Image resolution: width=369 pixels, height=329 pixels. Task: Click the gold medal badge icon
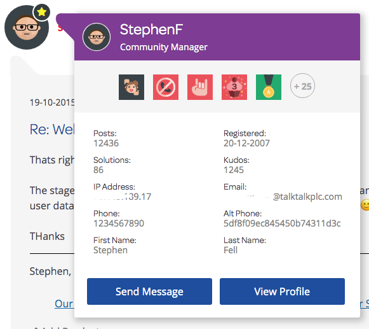tap(269, 87)
